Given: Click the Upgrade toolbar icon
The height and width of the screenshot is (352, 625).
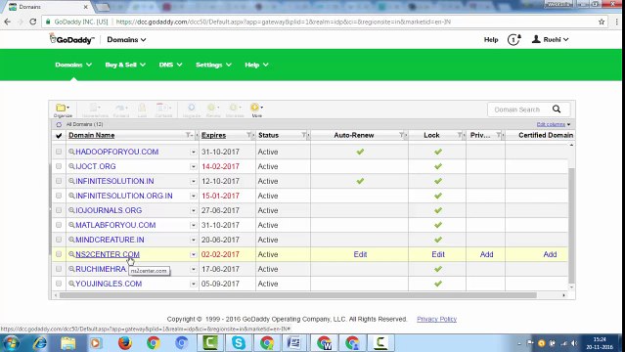Looking at the screenshot, I should click(192, 110).
